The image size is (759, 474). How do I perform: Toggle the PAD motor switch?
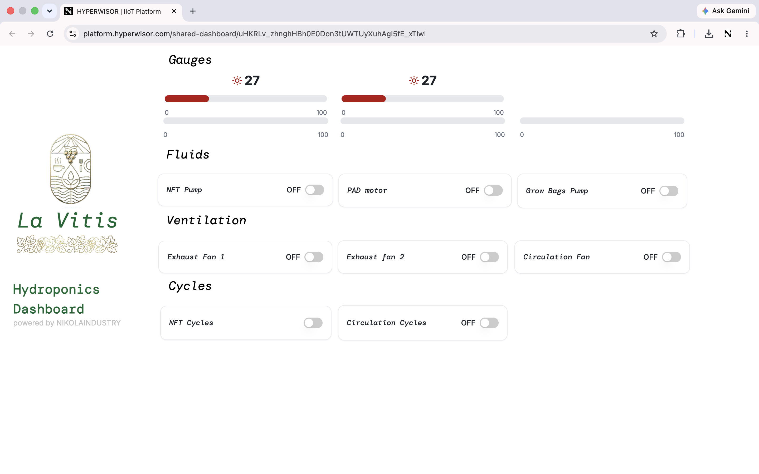(x=493, y=190)
